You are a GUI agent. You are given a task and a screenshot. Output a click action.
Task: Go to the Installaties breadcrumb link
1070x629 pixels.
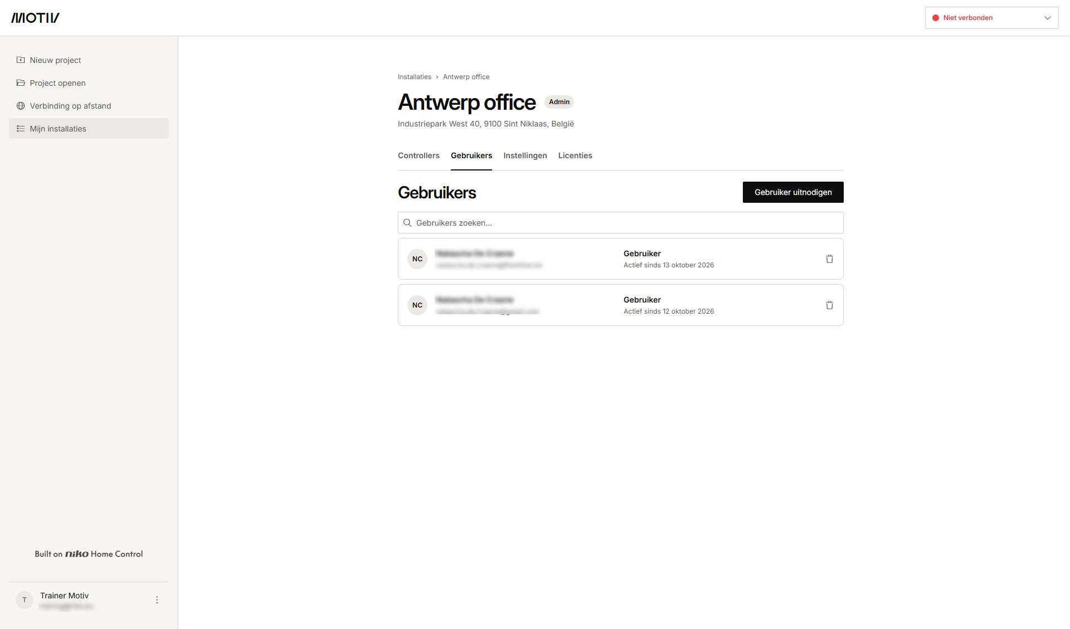click(x=415, y=77)
